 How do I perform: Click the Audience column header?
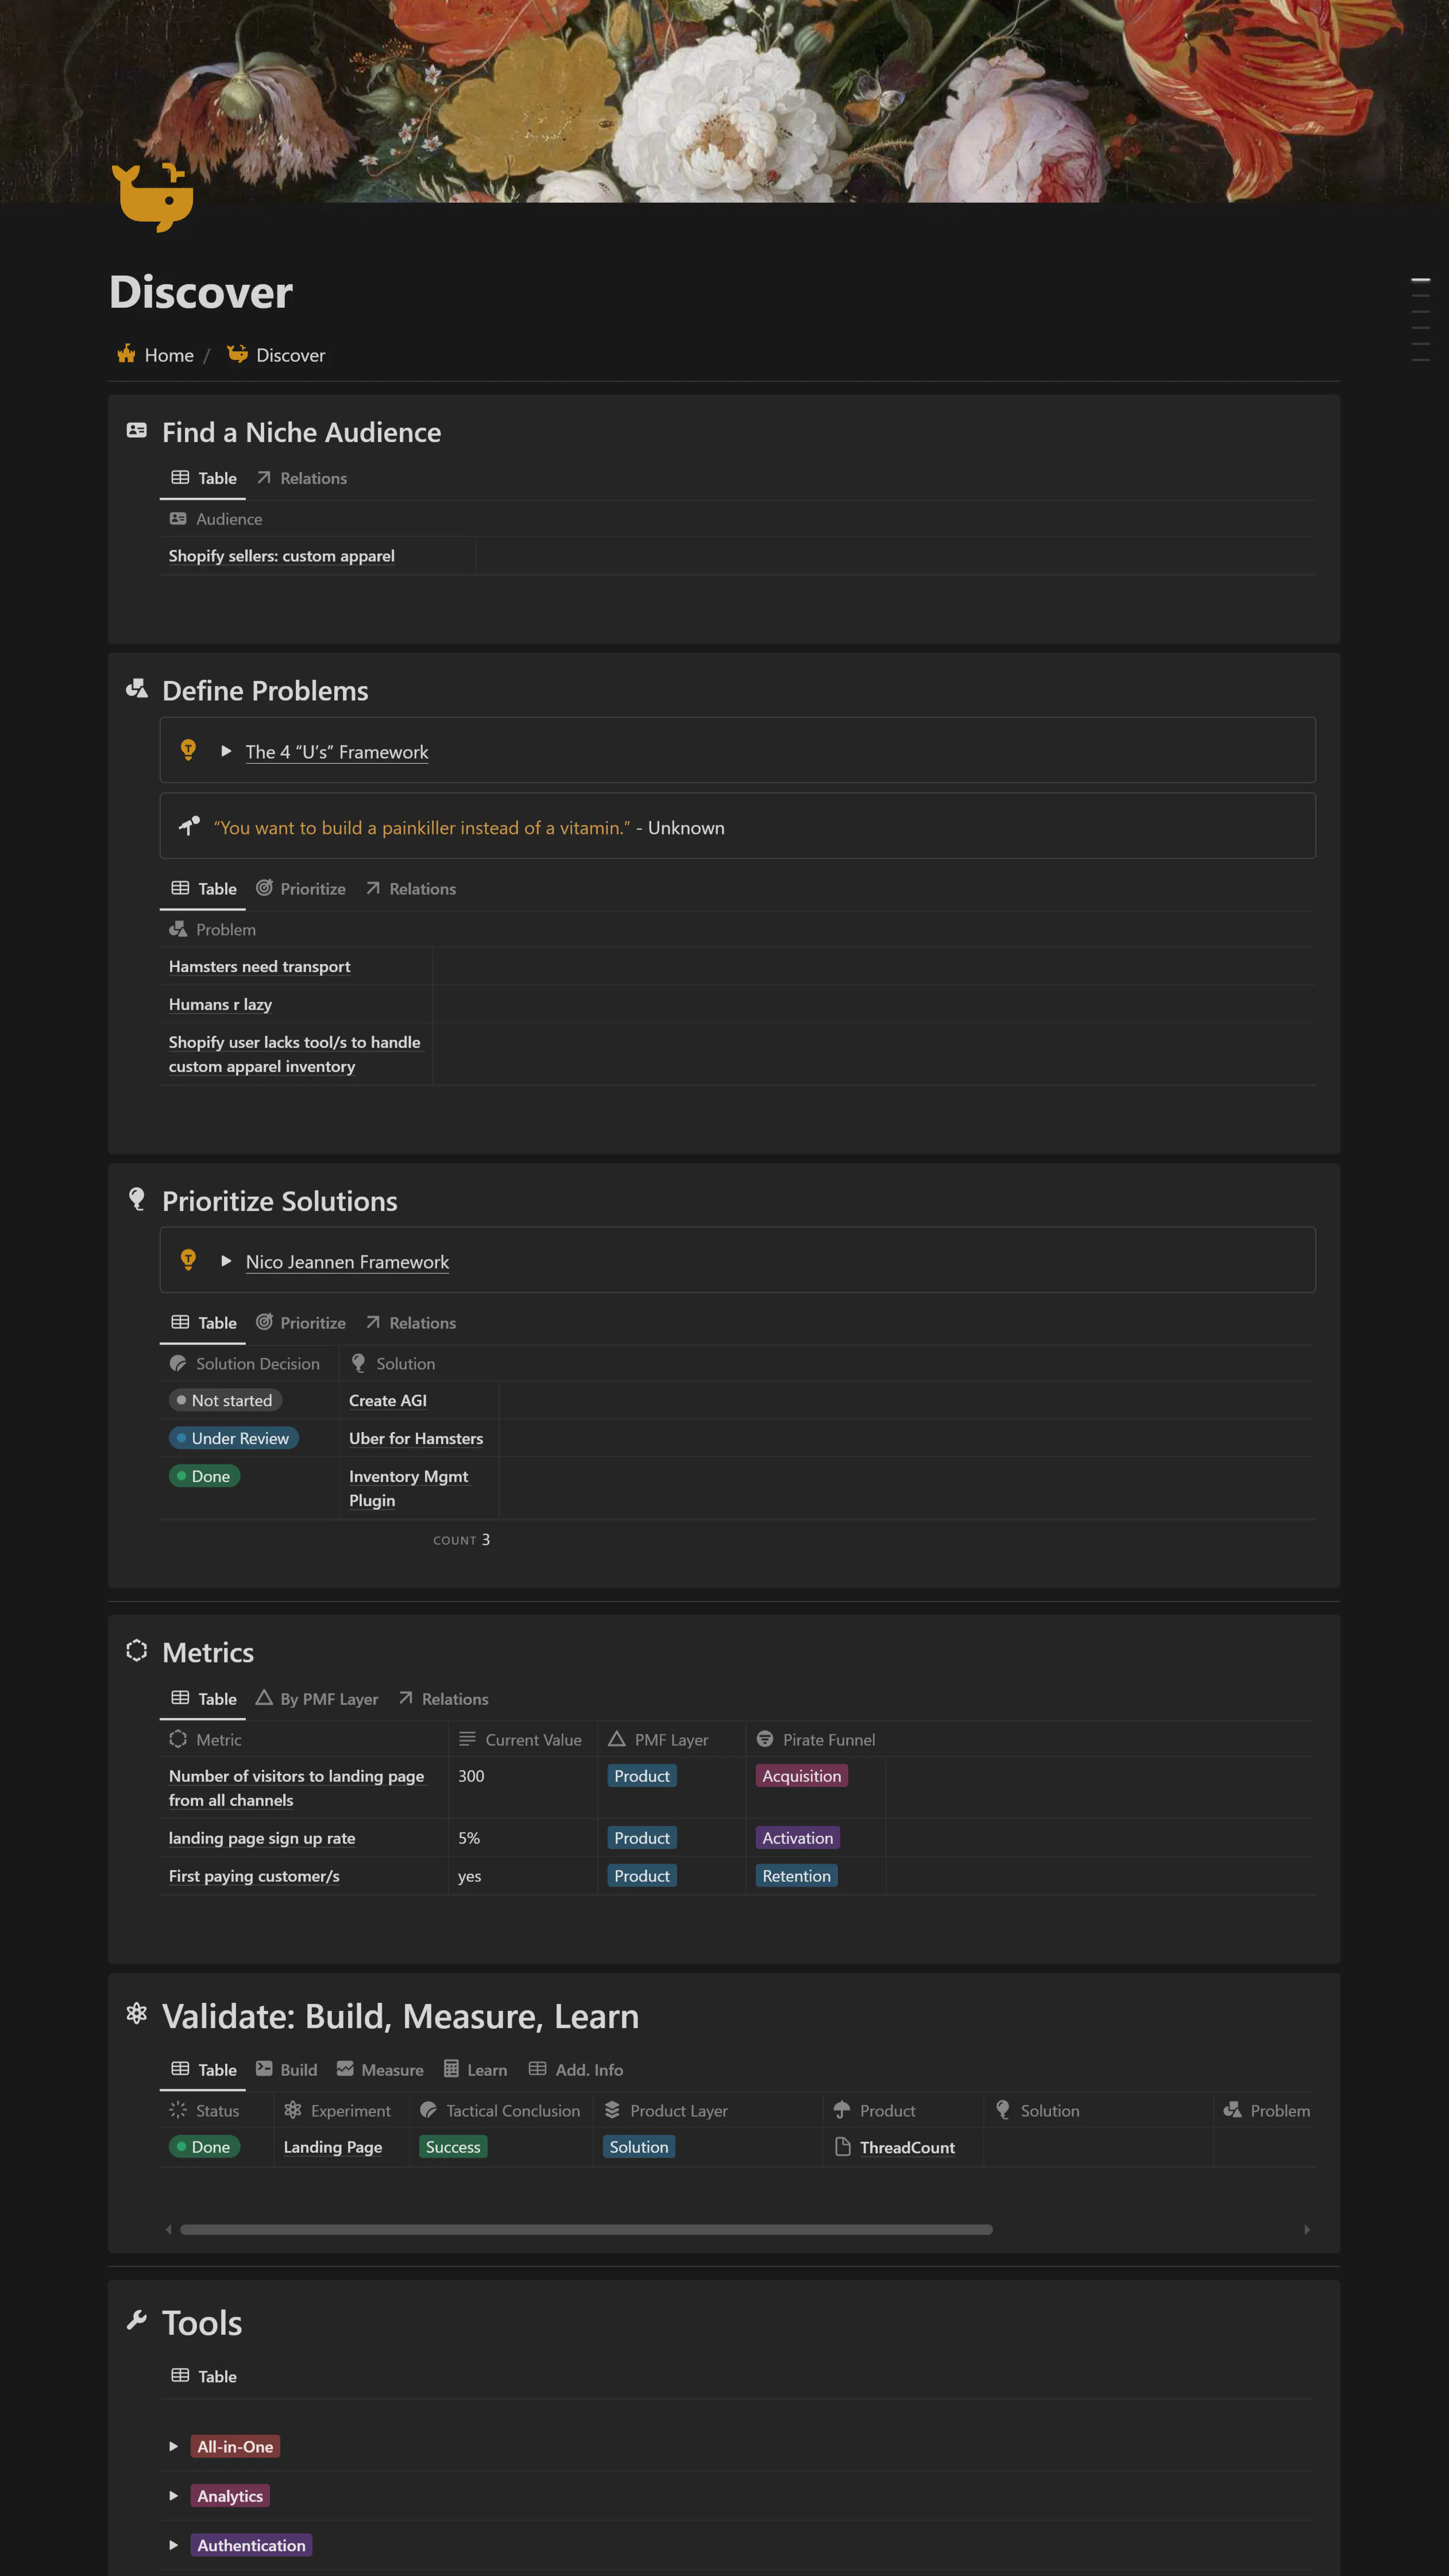tap(216, 519)
